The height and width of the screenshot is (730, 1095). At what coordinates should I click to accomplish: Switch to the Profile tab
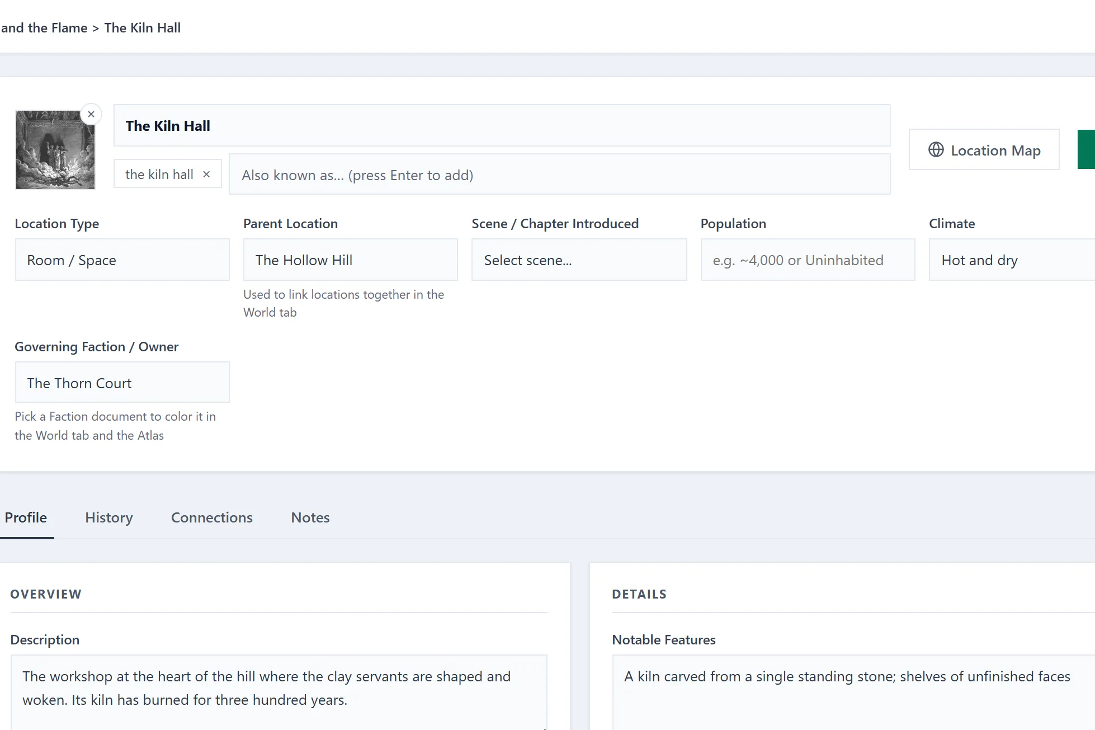tap(26, 517)
